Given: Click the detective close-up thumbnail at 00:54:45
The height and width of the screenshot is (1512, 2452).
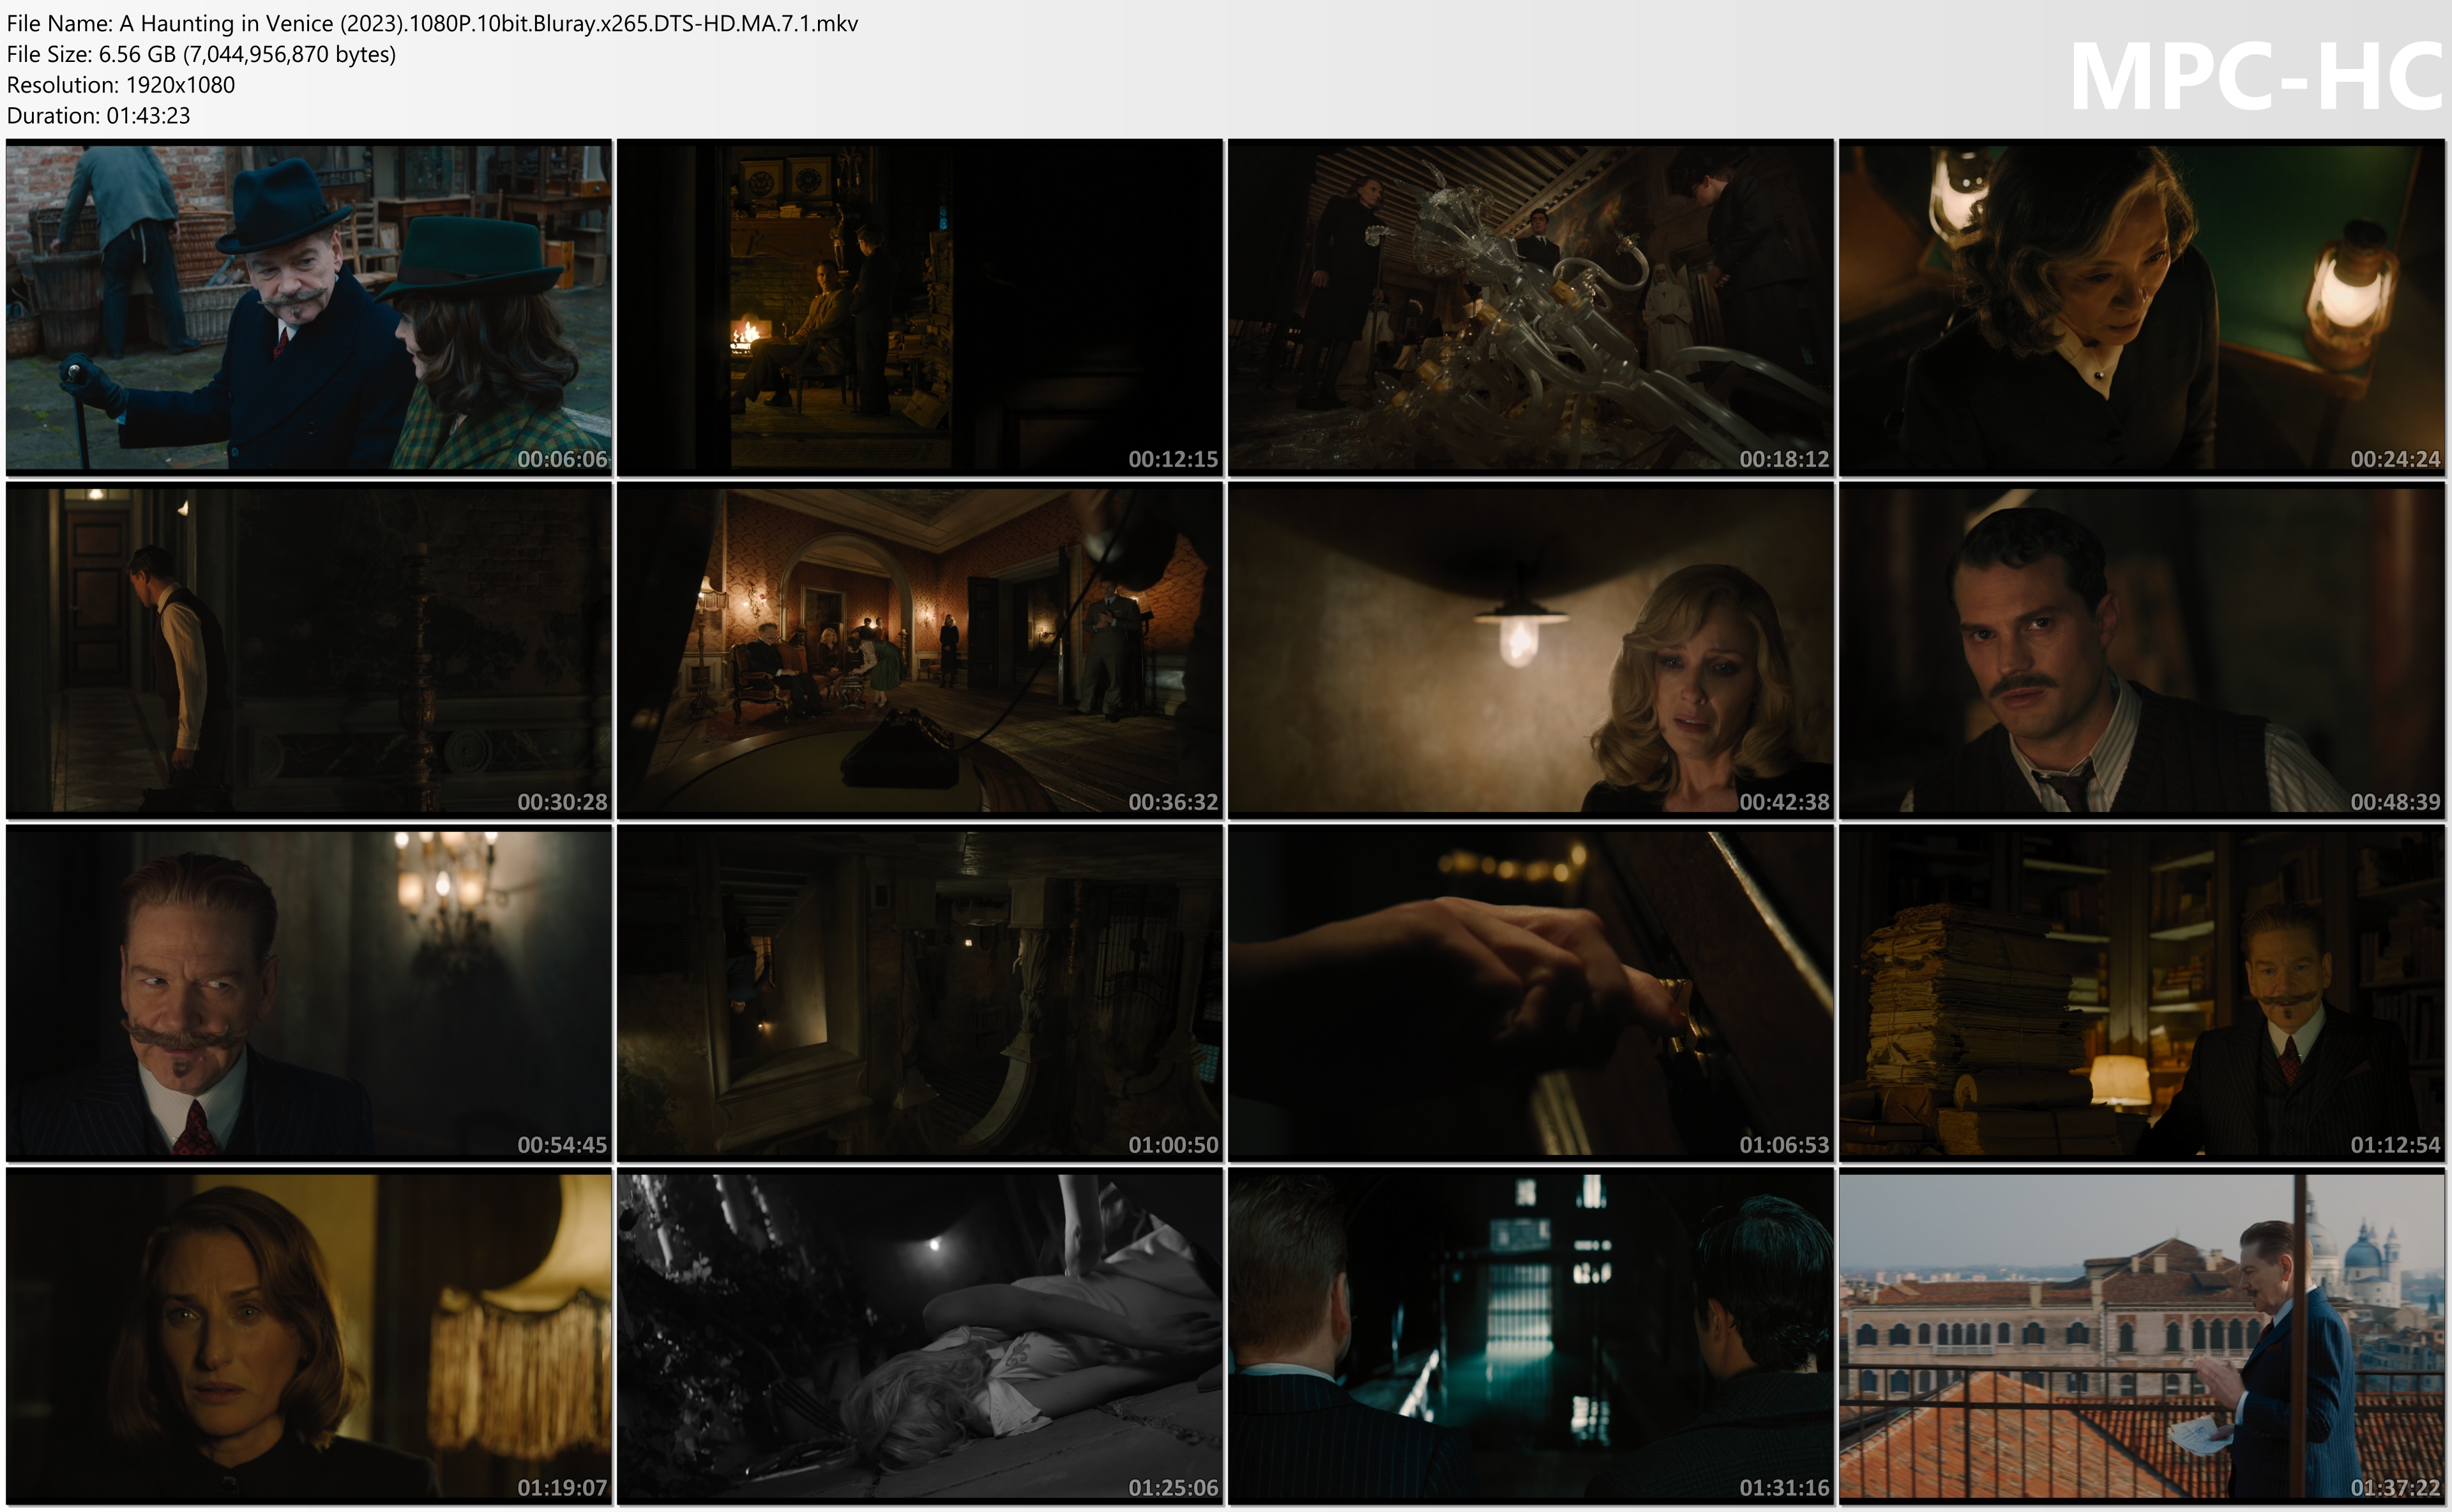Looking at the screenshot, I should [308, 993].
